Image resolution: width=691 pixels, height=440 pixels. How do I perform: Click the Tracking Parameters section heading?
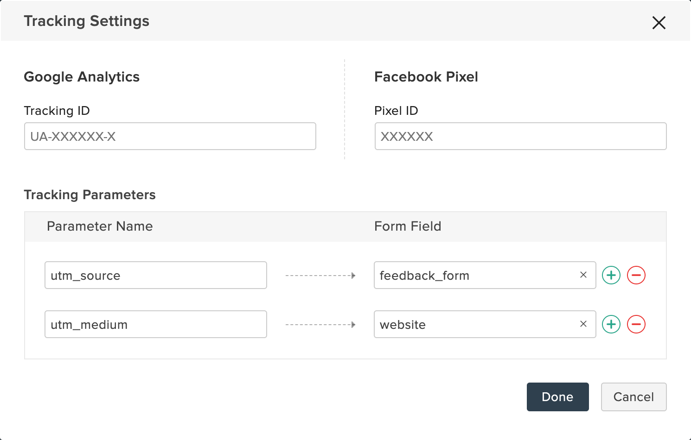click(90, 195)
